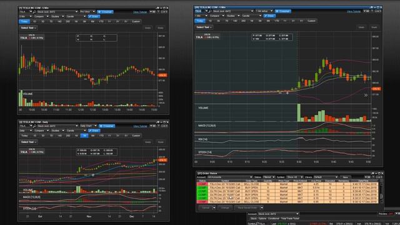This screenshot has height=225, width=400.
Task: Click the symbol search magnifier in 5 Min chart
Action: tap(34, 12)
